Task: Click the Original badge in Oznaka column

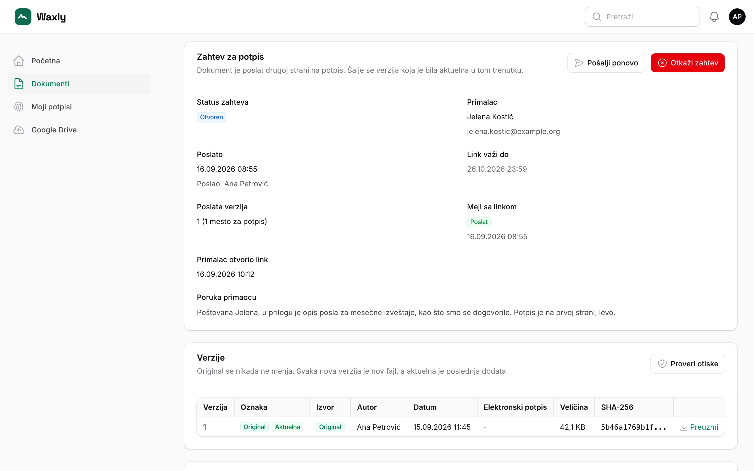Action: (254, 427)
